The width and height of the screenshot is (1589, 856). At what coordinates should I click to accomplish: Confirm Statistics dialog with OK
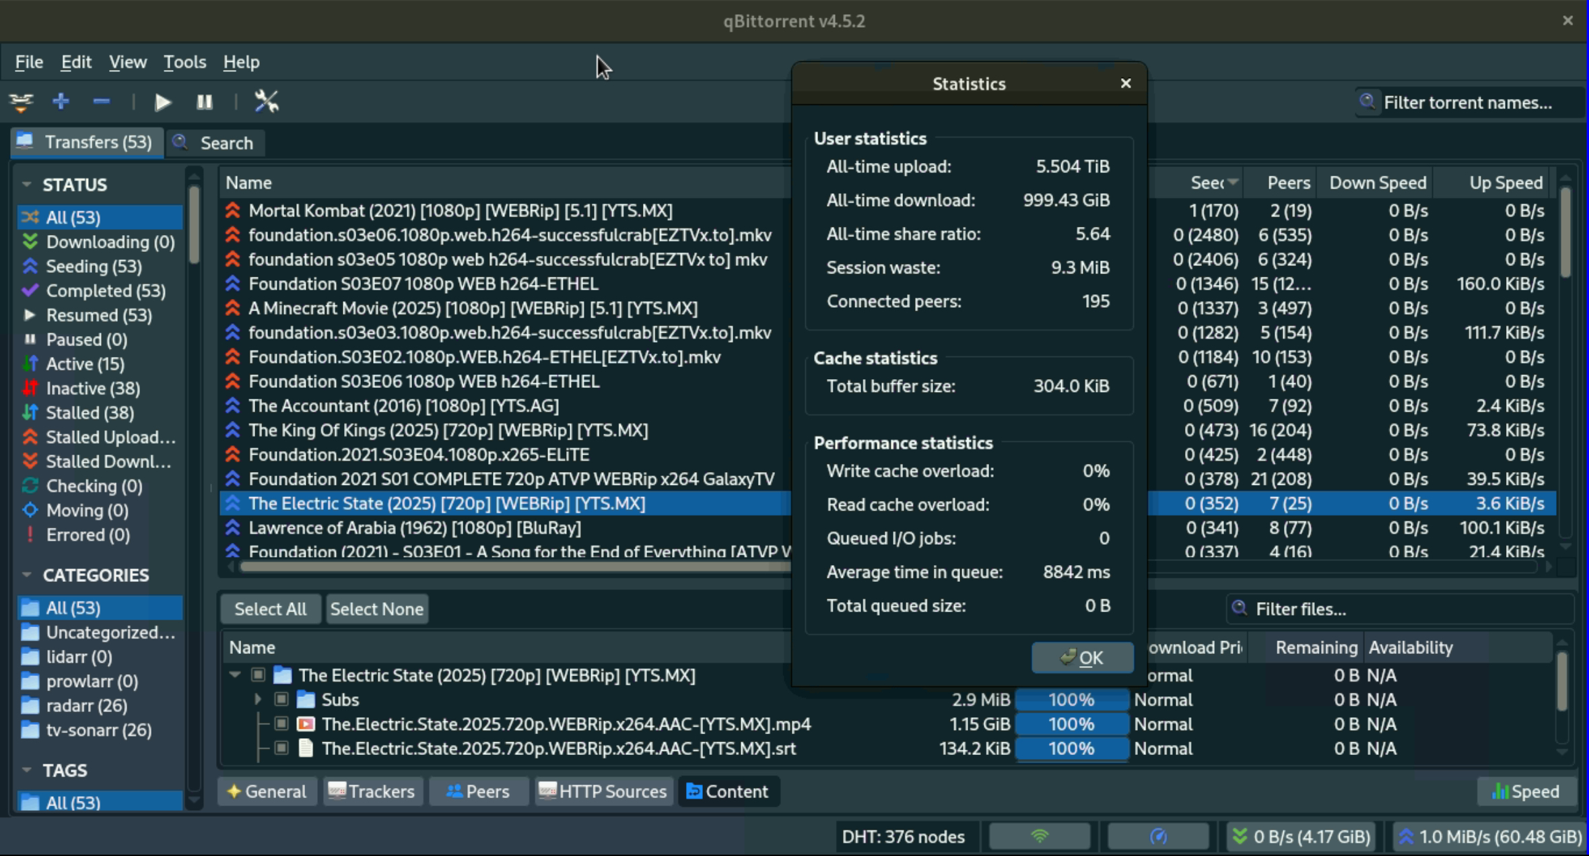click(1082, 657)
